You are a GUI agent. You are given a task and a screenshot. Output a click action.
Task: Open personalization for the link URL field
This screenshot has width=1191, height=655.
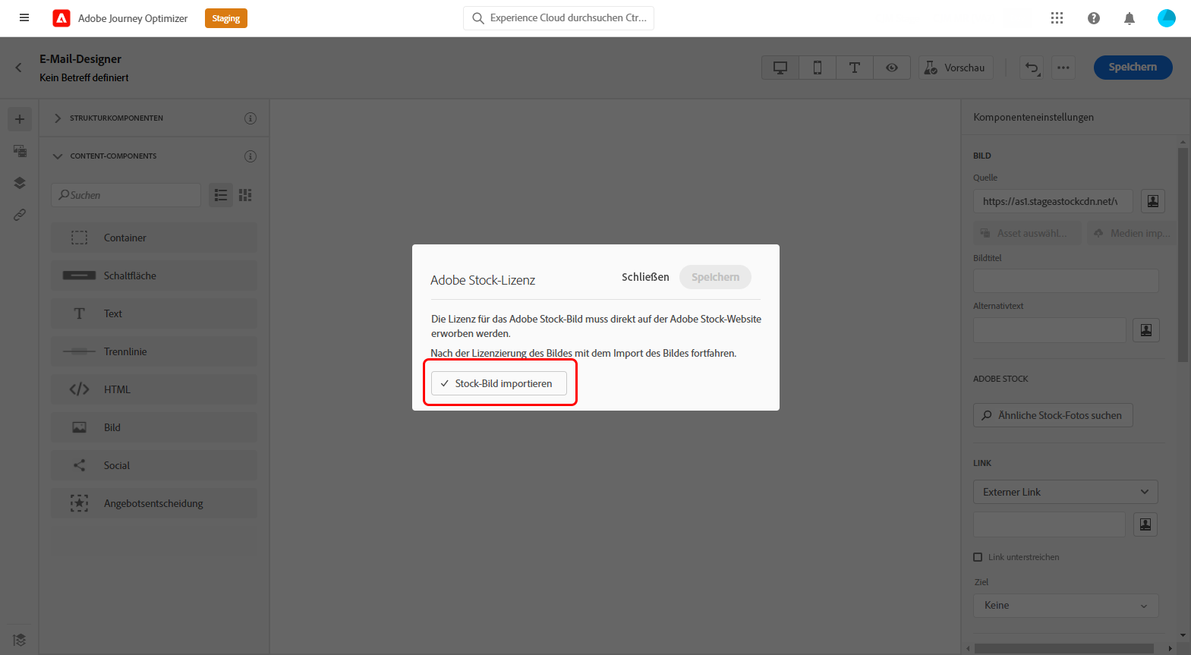pos(1145,524)
